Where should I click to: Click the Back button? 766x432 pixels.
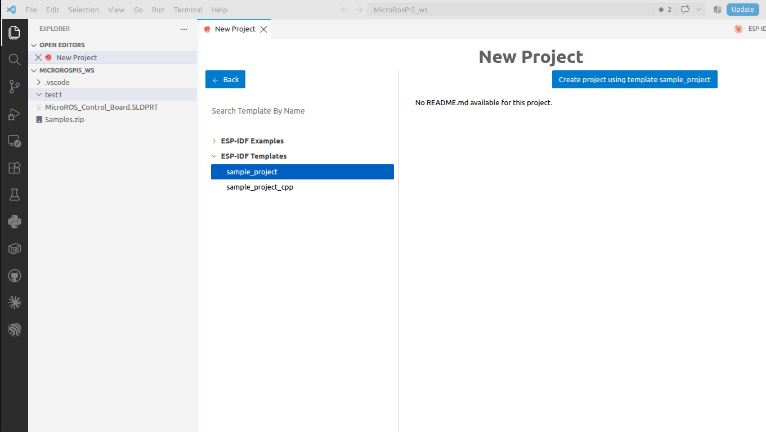(225, 79)
